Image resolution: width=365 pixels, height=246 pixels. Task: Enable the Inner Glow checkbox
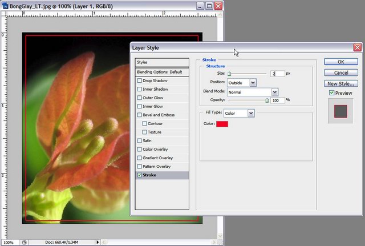coord(140,107)
